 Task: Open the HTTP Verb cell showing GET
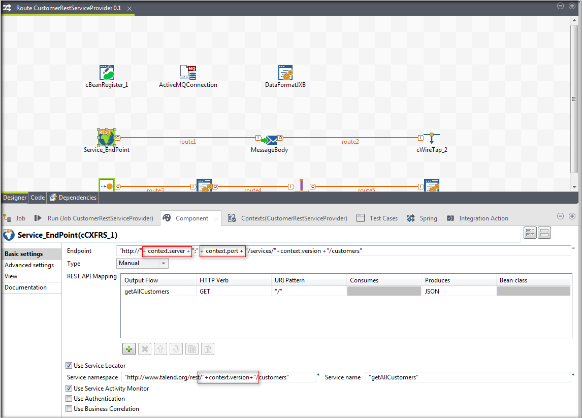[234, 292]
